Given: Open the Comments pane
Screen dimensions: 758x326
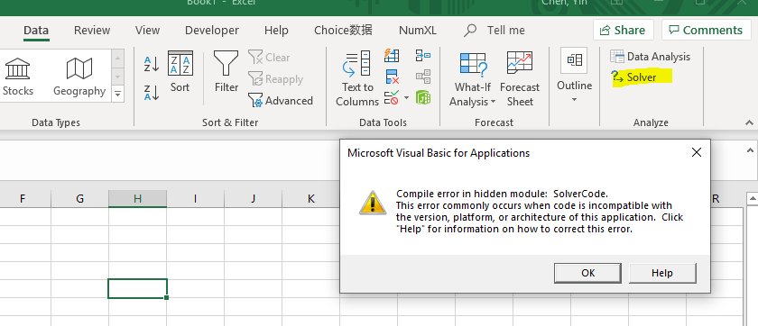Looking at the screenshot, I should (x=706, y=30).
